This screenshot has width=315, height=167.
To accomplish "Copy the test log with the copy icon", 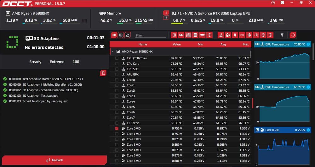I will coord(103,73).
